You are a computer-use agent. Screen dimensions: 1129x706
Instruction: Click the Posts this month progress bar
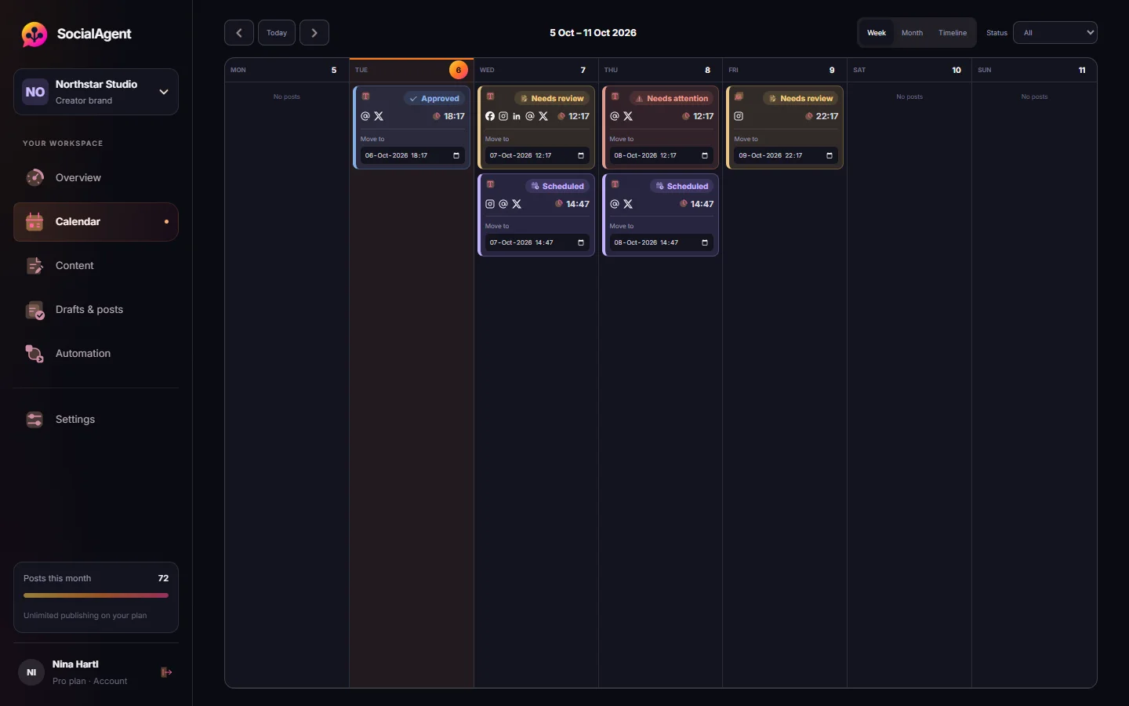96,595
